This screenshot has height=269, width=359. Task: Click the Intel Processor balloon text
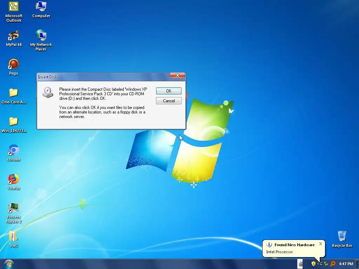(279, 252)
